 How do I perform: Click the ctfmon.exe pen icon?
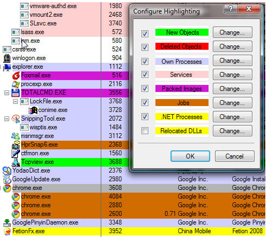tap(16, 154)
